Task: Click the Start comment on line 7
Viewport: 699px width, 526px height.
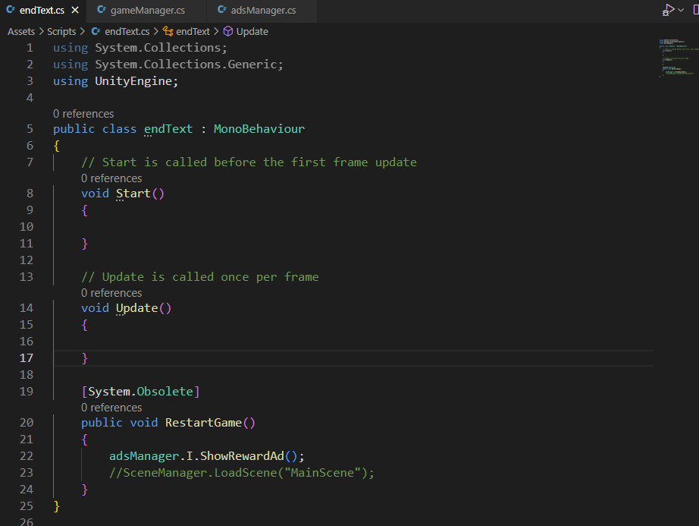Action: pyautogui.click(x=249, y=162)
